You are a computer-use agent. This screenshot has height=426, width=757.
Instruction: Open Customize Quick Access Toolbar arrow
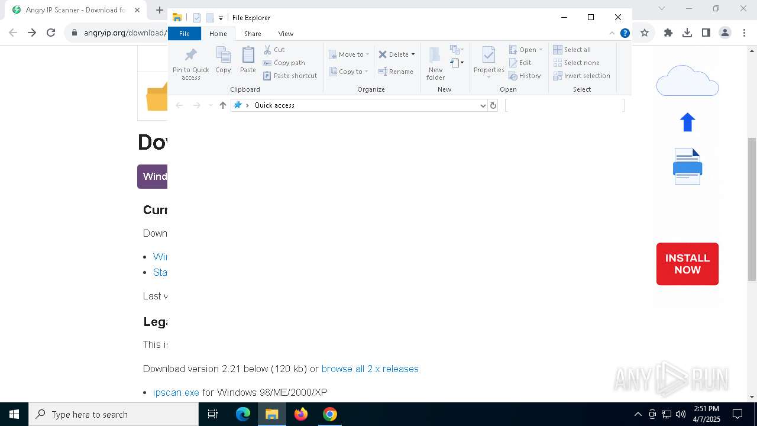pos(221,18)
